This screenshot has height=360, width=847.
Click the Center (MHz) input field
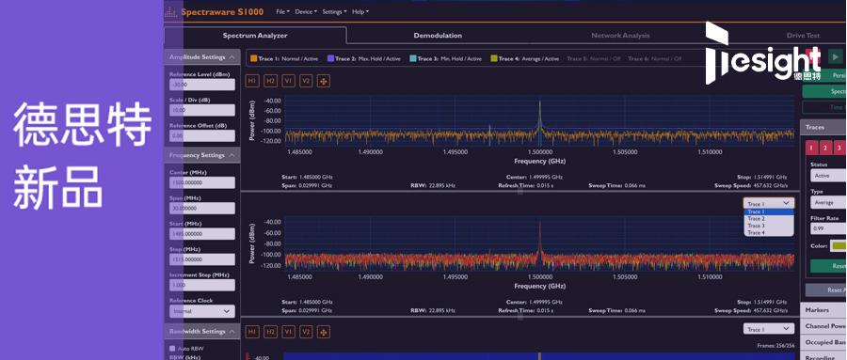click(202, 183)
